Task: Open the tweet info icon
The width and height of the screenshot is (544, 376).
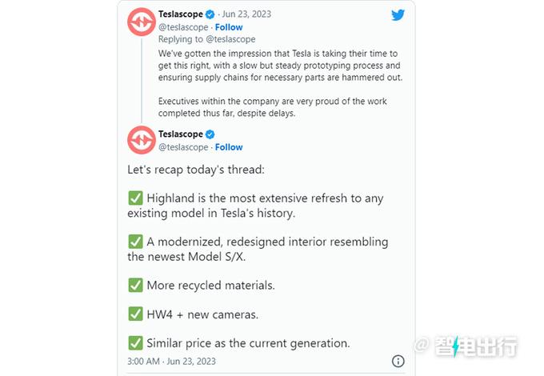Action: coord(398,362)
